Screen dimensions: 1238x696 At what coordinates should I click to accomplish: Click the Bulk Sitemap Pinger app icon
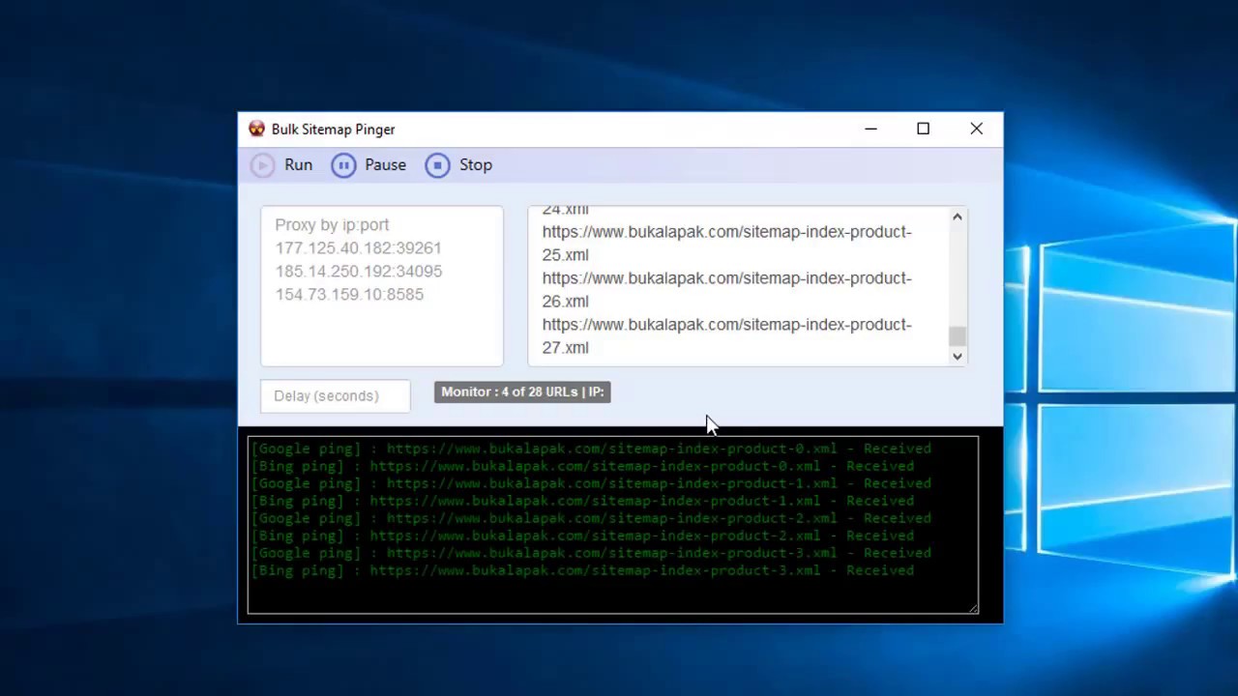256,129
